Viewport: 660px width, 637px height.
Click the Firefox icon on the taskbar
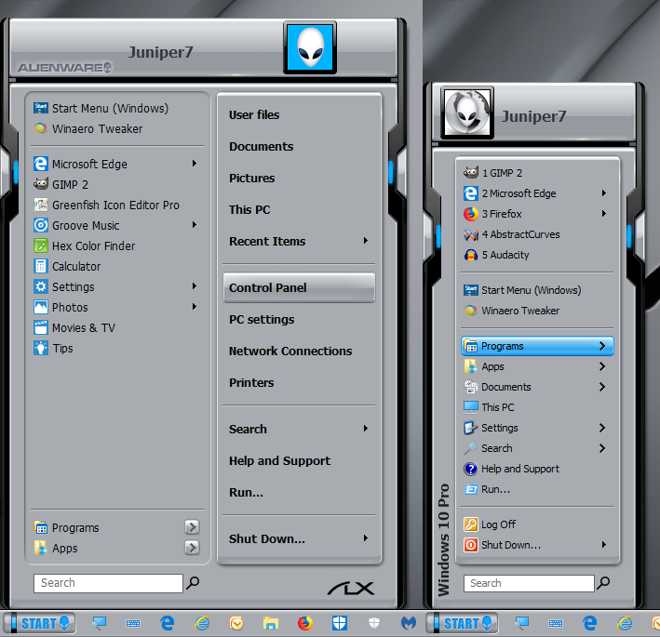[304, 623]
